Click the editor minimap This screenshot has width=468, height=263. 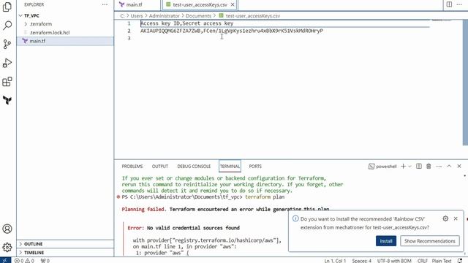[x=441, y=20]
